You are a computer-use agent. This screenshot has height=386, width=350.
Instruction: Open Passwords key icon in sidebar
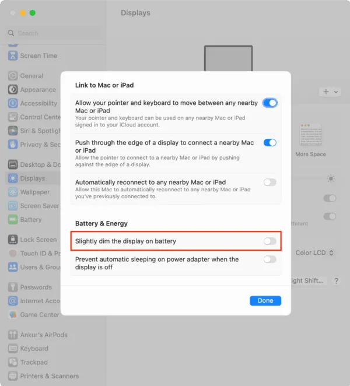13,287
